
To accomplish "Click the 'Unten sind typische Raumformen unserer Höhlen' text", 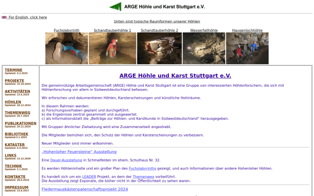I will pyautogui.click(x=157, y=21).
